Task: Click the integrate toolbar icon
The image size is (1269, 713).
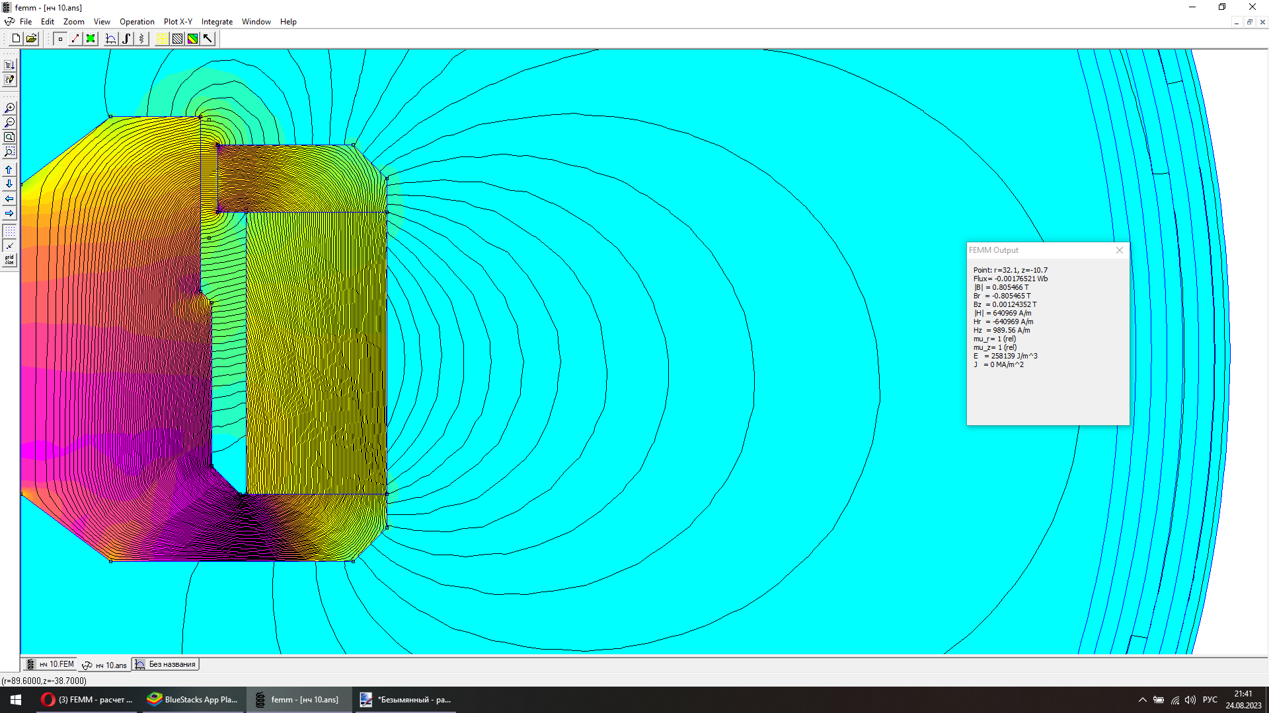Action: (126, 39)
